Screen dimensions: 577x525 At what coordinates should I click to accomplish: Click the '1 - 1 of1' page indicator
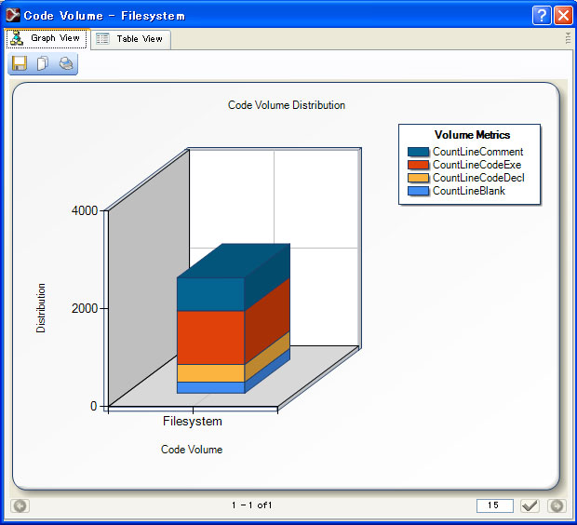pos(251,505)
